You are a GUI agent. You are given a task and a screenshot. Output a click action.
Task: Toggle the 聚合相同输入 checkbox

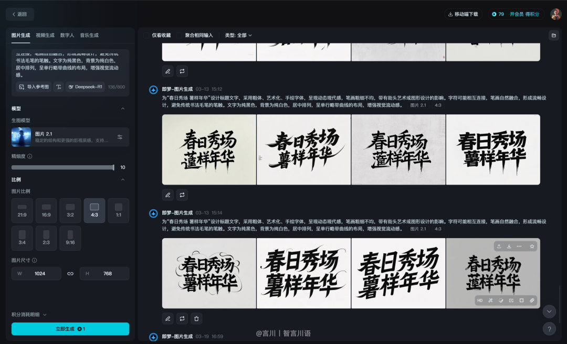tap(180, 35)
